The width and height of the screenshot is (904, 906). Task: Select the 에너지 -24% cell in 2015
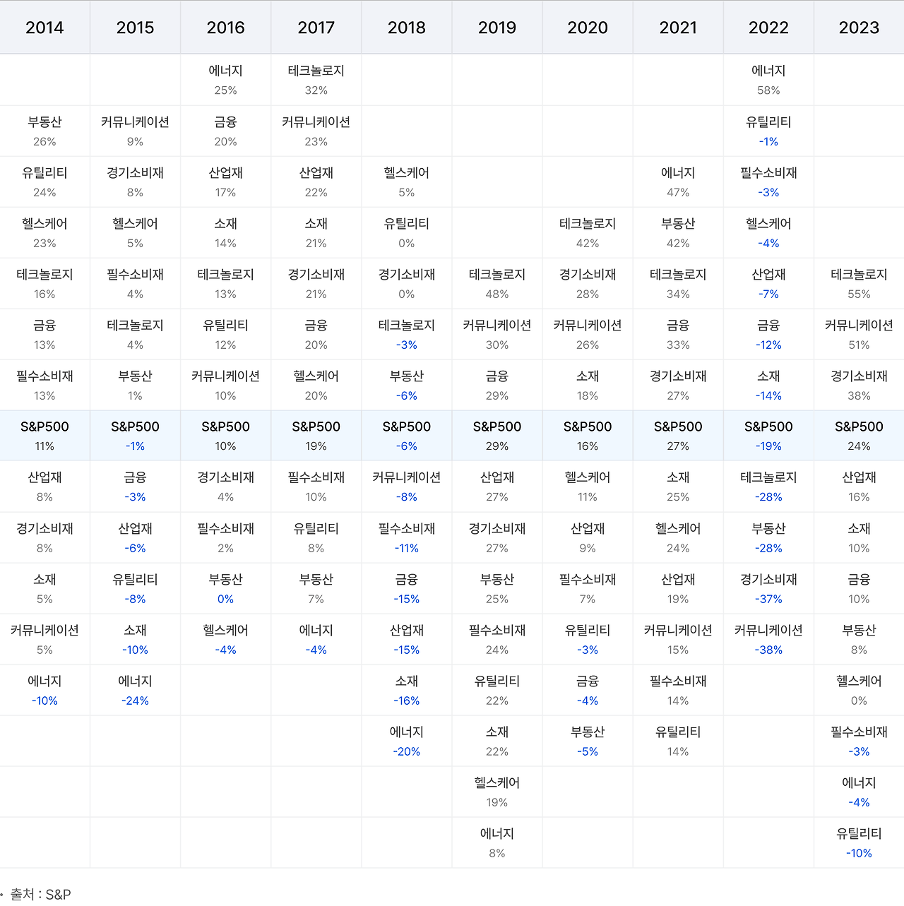(x=135, y=690)
